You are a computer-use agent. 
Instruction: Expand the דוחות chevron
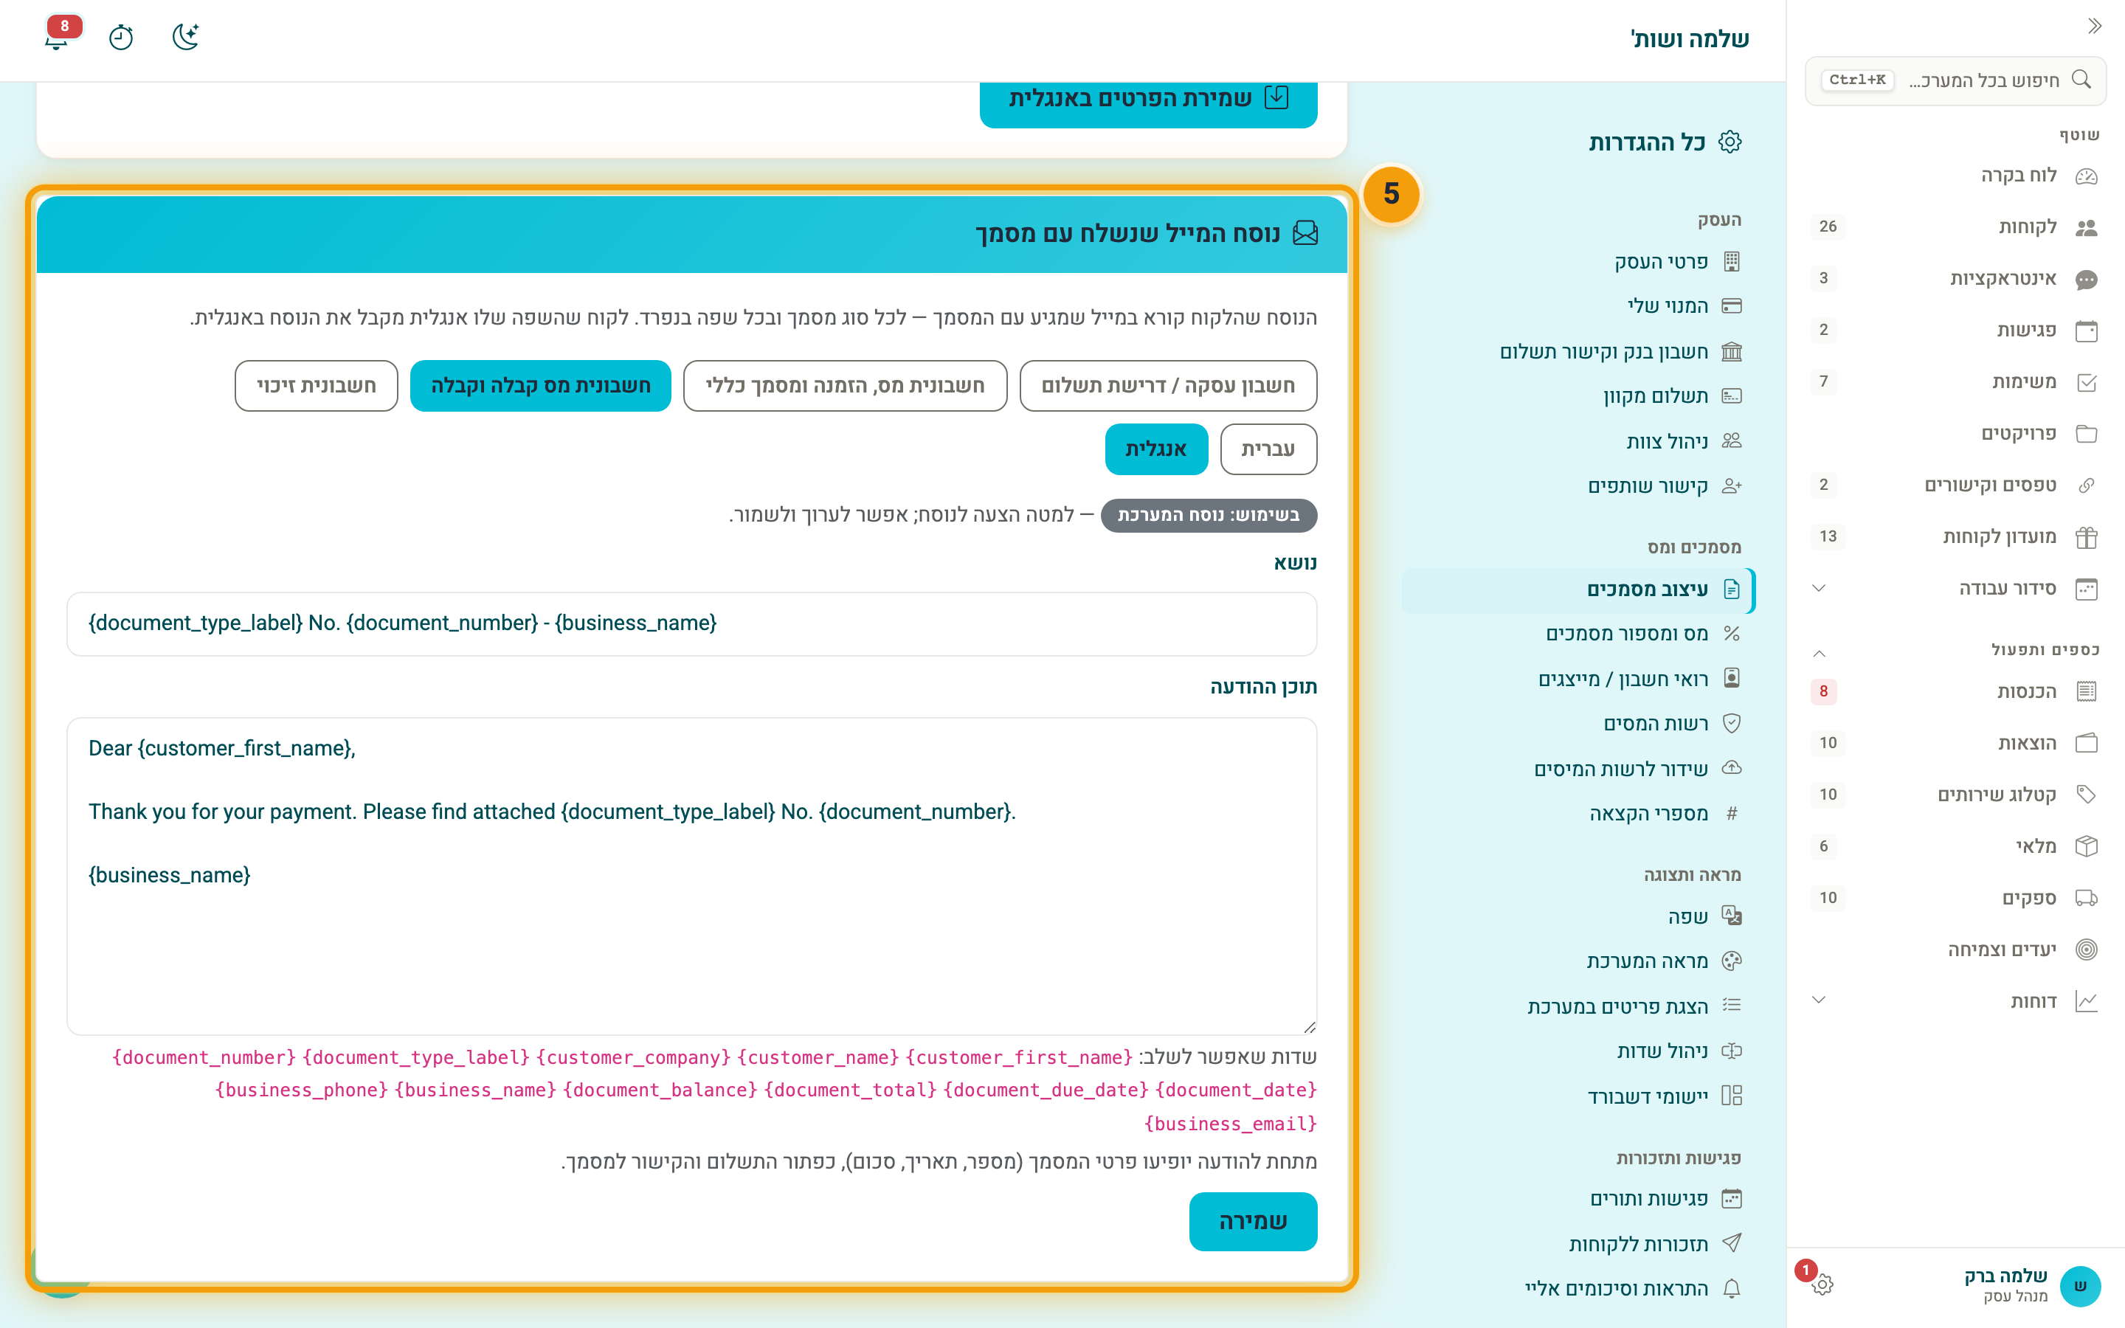1820,1000
